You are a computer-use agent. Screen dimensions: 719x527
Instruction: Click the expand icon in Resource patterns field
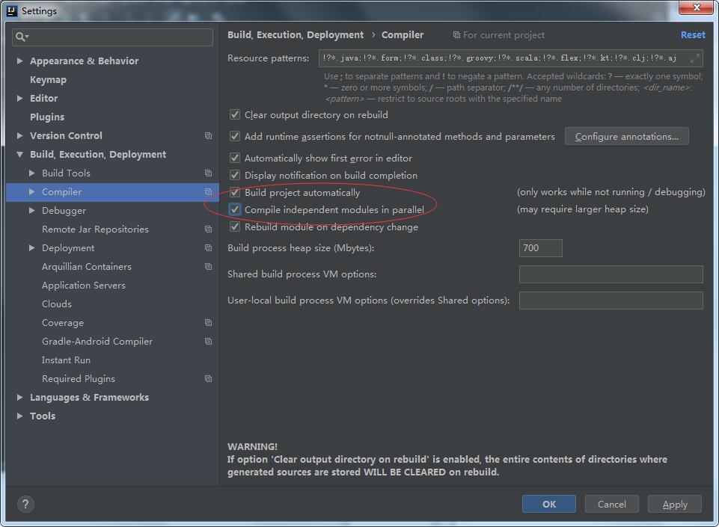(x=695, y=58)
